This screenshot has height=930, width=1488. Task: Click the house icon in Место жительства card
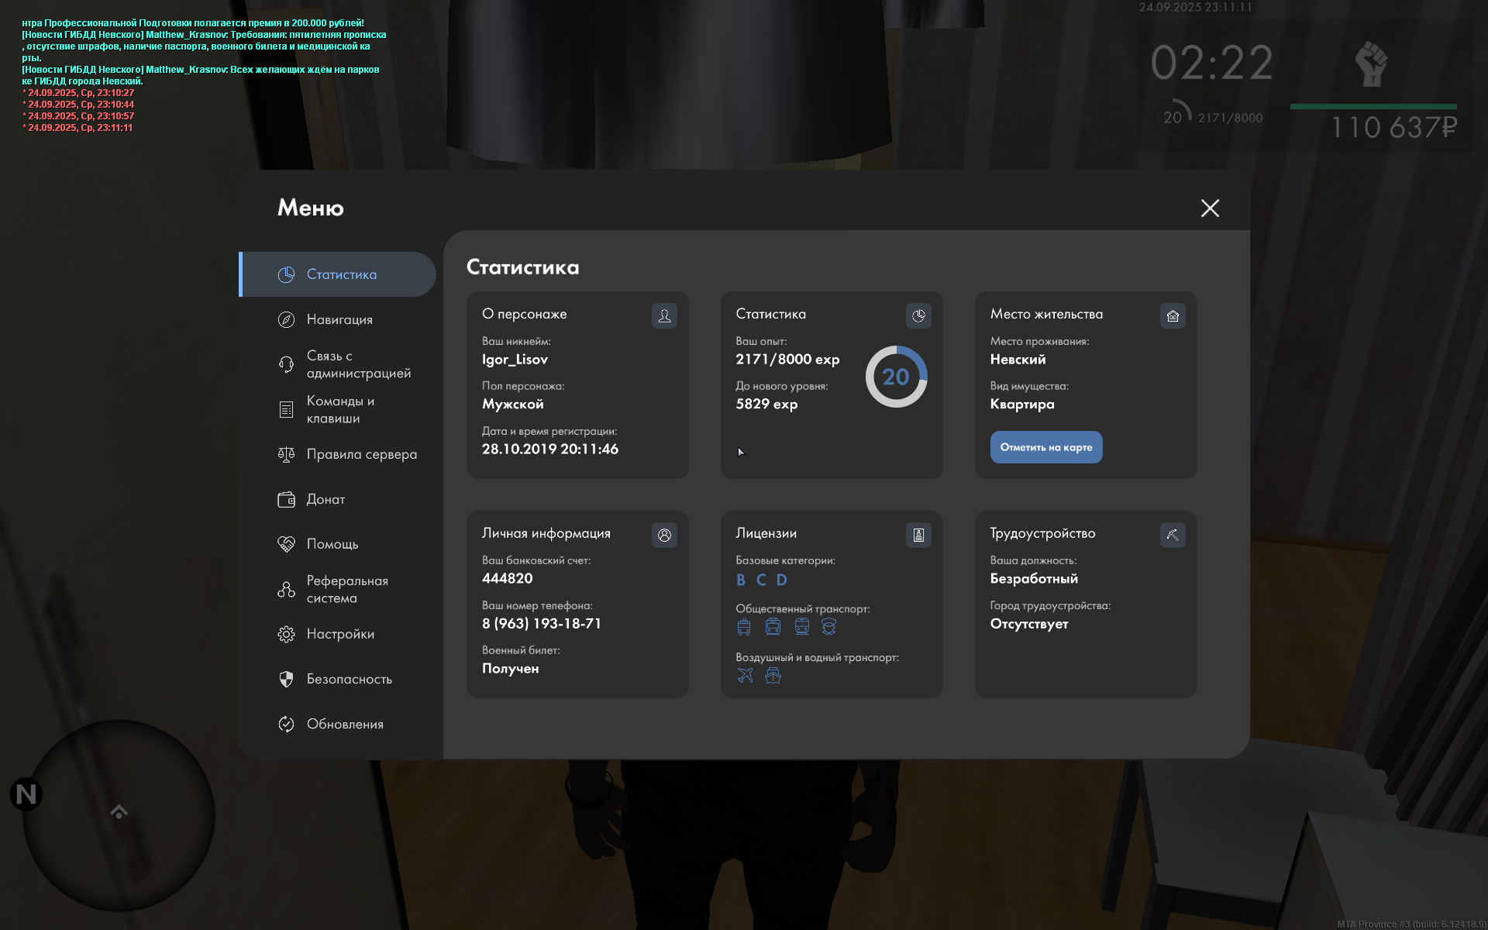coord(1173,315)
